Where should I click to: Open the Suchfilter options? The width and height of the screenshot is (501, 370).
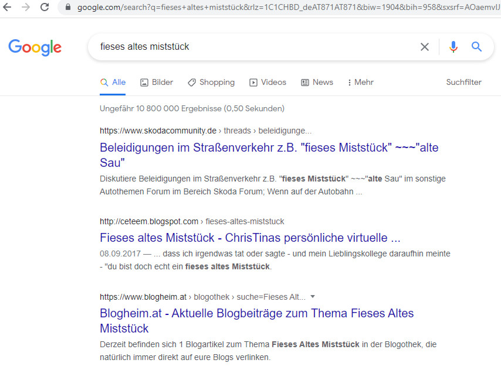coord(463,83)
